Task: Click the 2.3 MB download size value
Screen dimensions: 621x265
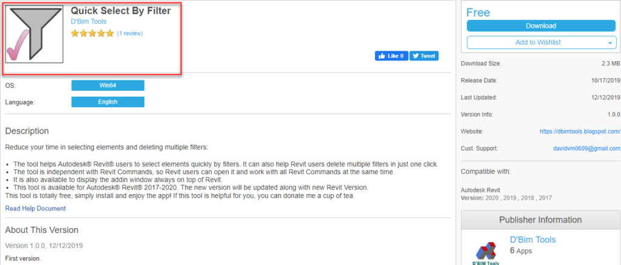Action: 610,63
